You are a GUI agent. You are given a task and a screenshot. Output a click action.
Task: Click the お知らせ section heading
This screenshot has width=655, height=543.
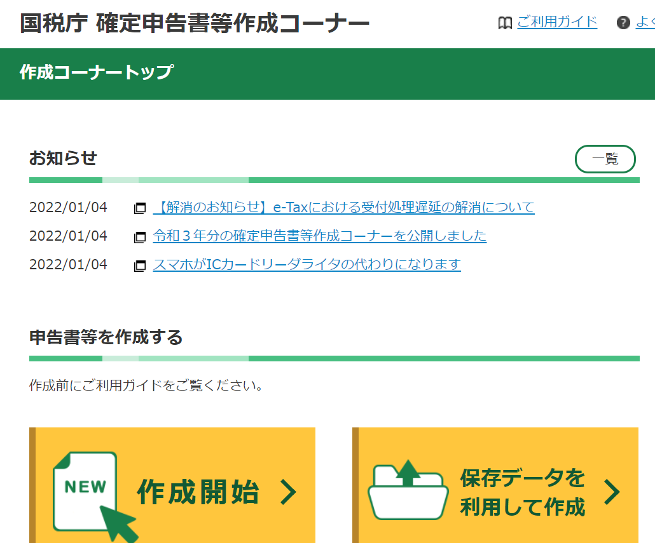pos(63,159)
